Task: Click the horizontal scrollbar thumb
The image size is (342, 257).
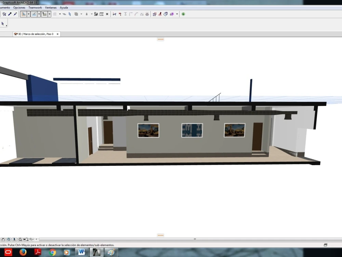Action: click(x=195, y=239)
